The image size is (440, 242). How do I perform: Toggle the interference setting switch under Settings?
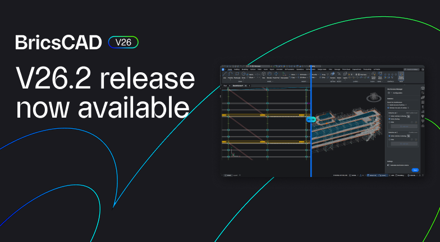pyautogui.click(x=389, y=165)
